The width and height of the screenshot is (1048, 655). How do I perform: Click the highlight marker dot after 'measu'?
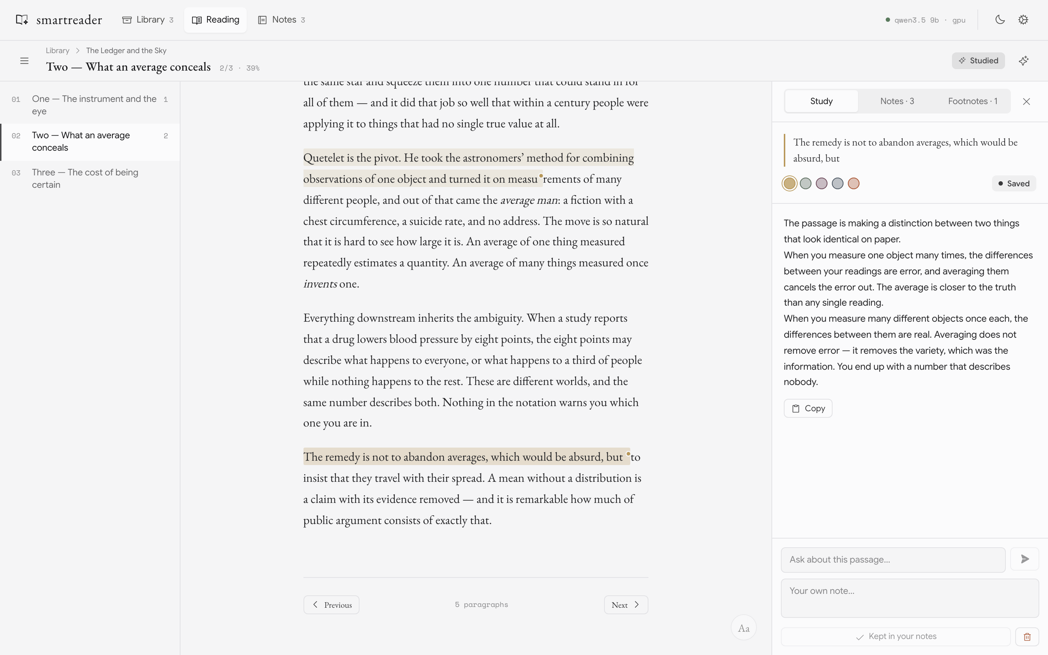point(541,175)
